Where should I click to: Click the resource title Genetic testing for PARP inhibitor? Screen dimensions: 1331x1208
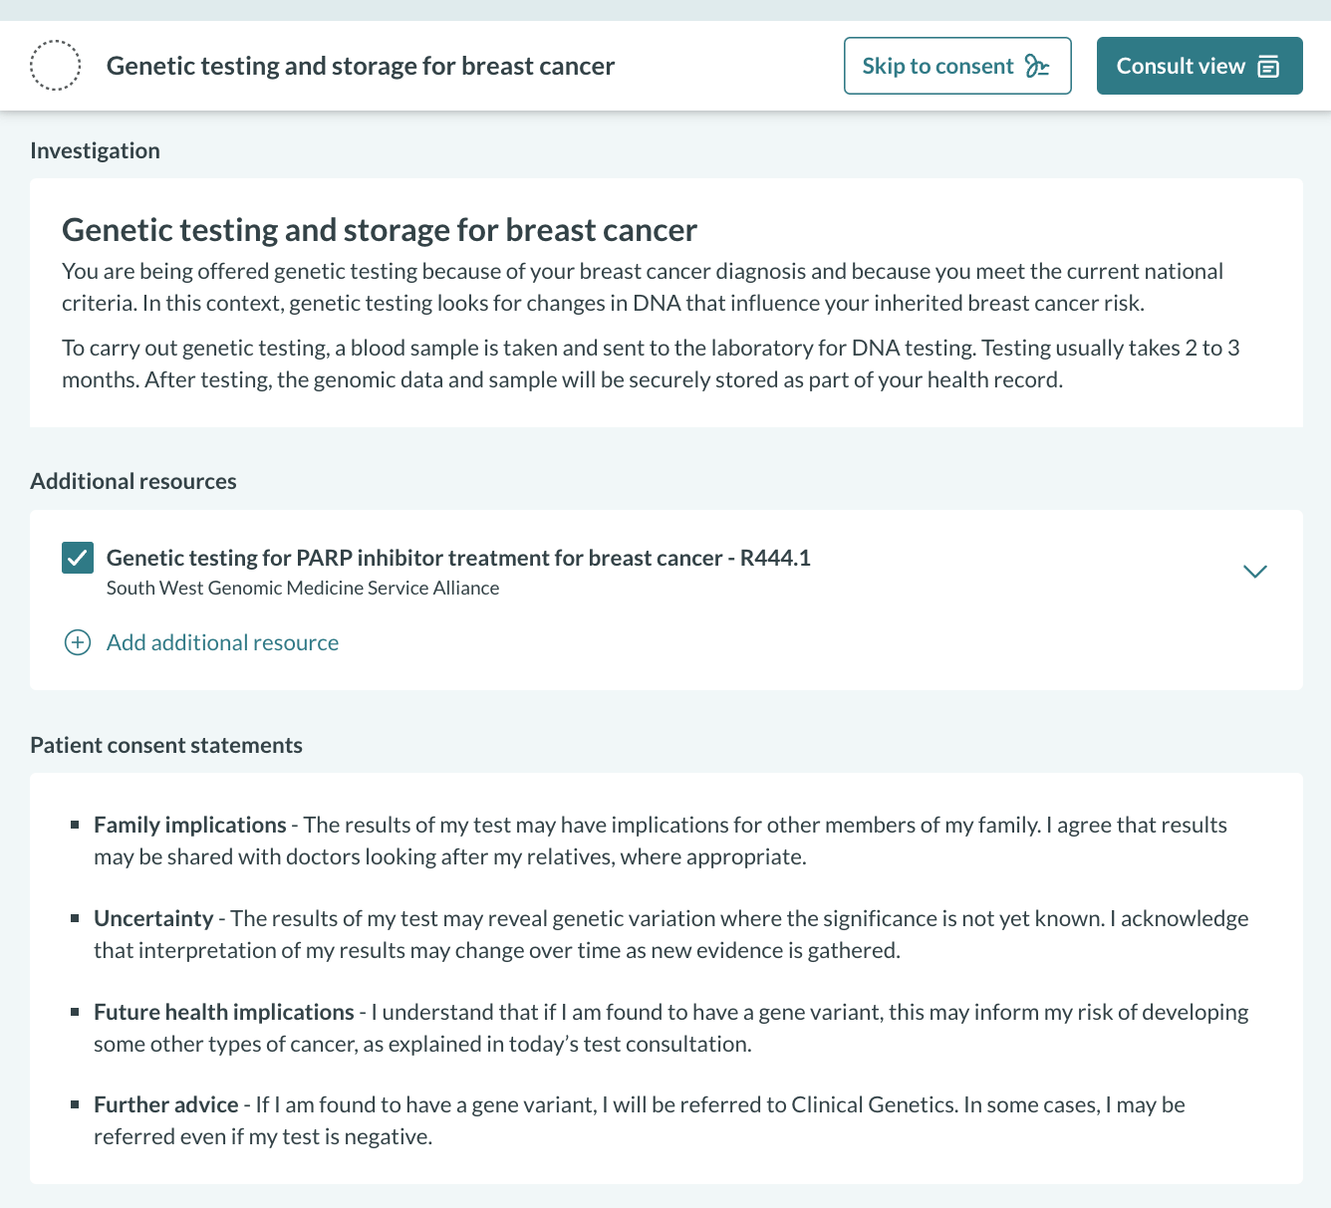pyautogui.click(x=459, y=558)
